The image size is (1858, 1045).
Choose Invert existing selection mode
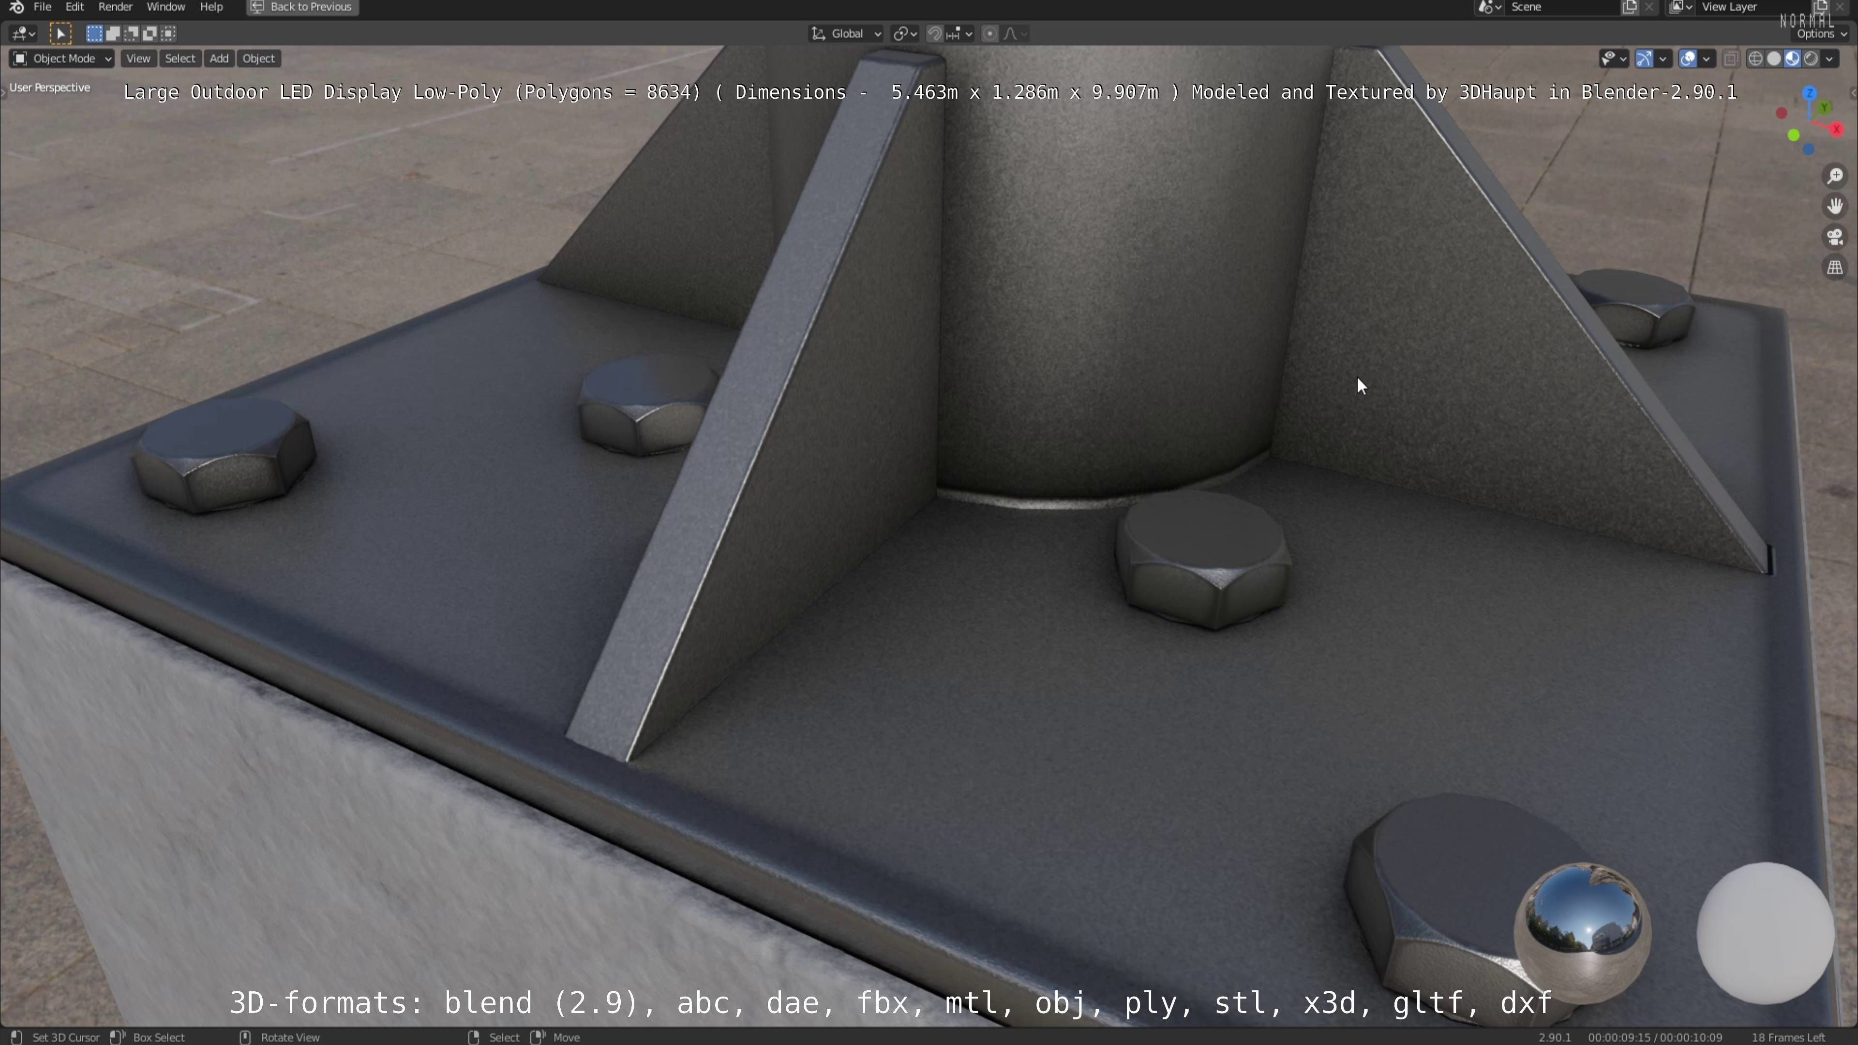point(150,34)
